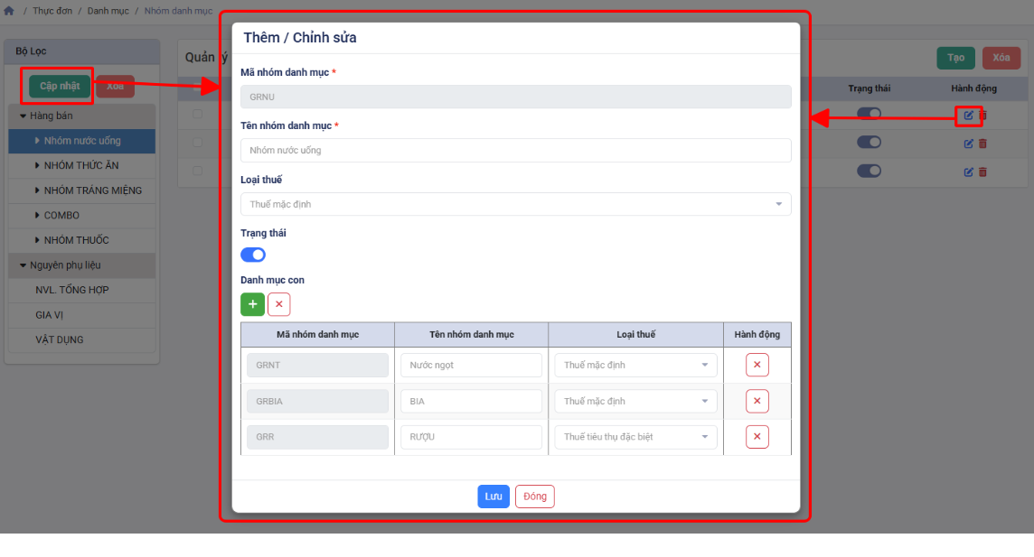Collapse the Hàng bán tree group
This screenshot has height=557, width=1034.
(x=23, y=116)
